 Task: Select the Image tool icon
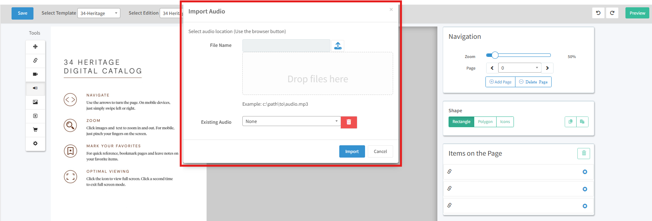pos(35,102)
